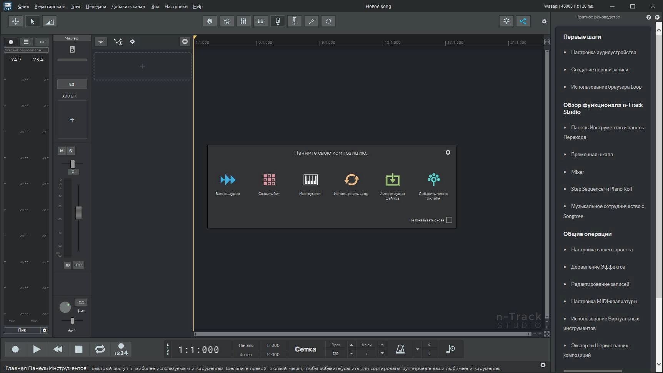Image resolution: width=663 pixels, height=373 pixels.
Task: Open the mixer sliders icon
Action: 227,21
